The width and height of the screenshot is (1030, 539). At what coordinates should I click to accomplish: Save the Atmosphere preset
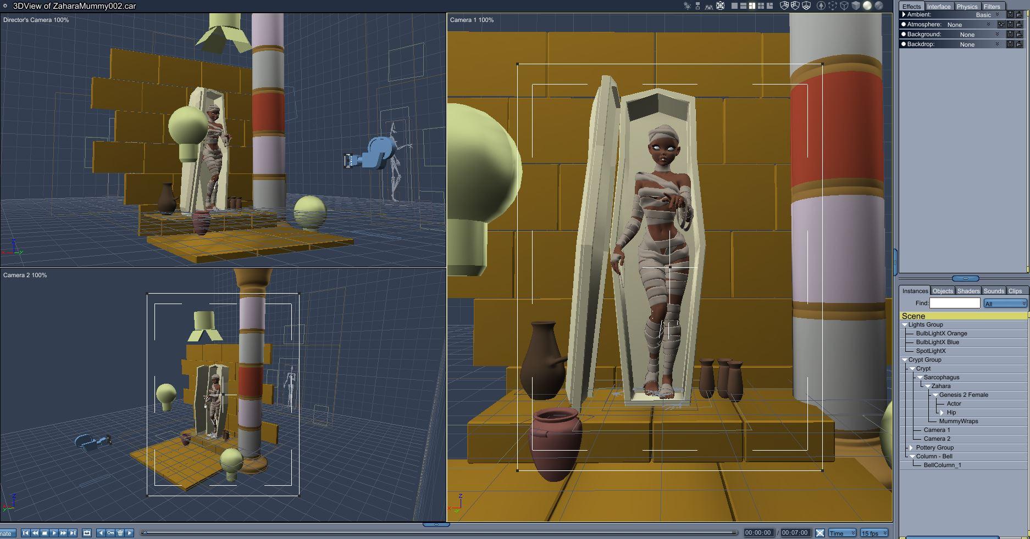click(1010, 24)
